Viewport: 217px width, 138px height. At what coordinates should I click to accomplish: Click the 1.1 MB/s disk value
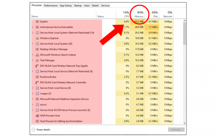pyautogui.click(x=153, y=27)
